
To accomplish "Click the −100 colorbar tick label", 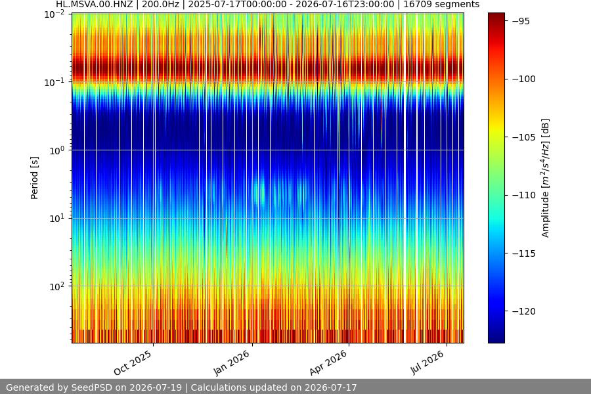I will pyautogui.click(x=524, y=79).
